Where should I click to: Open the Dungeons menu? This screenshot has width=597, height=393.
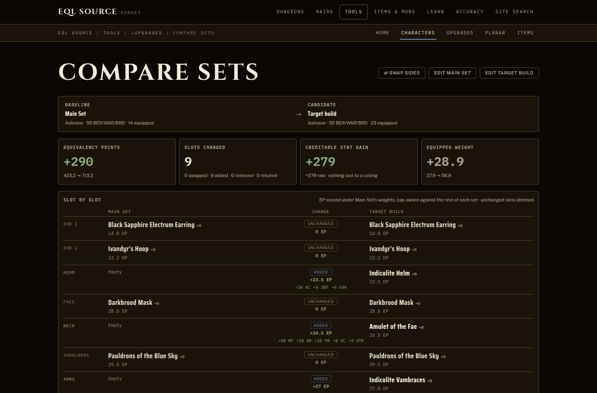coord(290,12)
